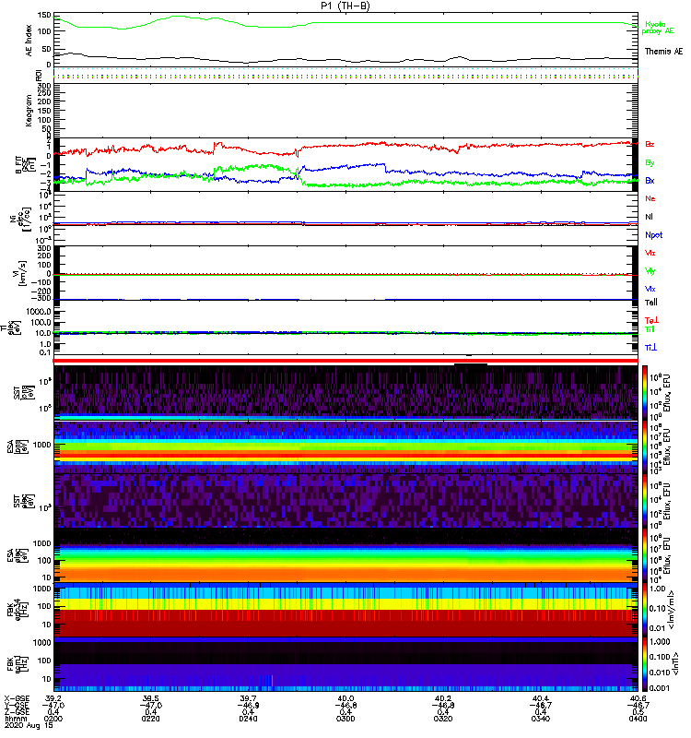Select the green Ti parallel legend label
This screenshot has height=738, width=691.
tap(650, 329)
